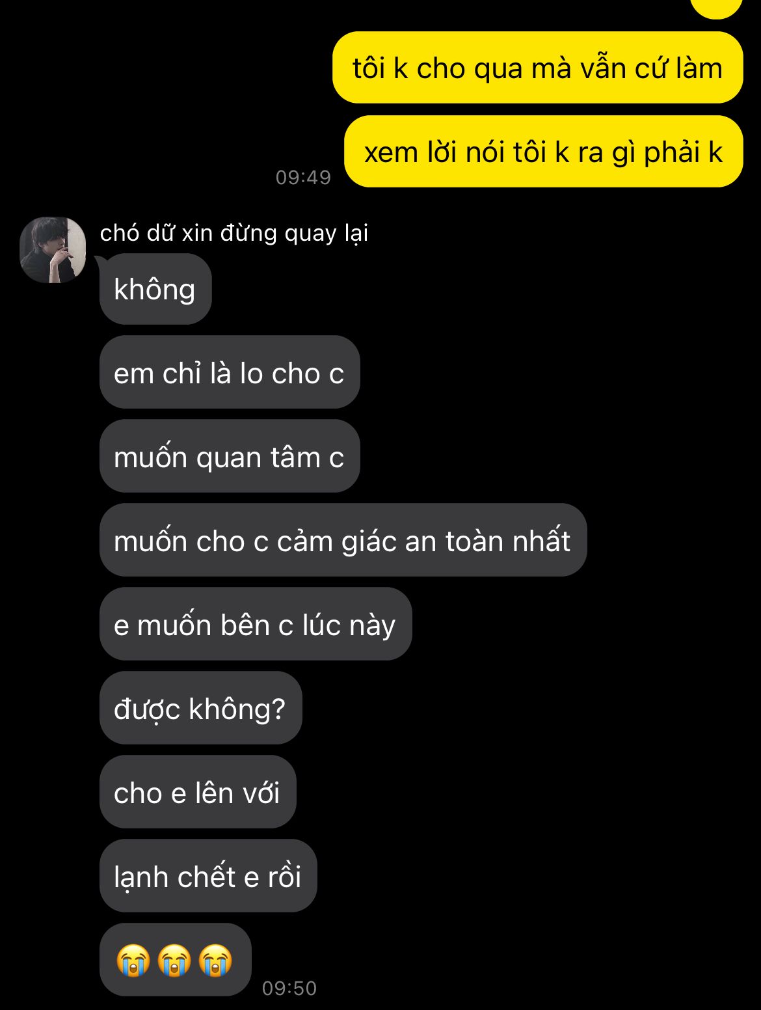Tap the "được không?" message
This screenshot has width=761, height=1010.
[201, 708]
